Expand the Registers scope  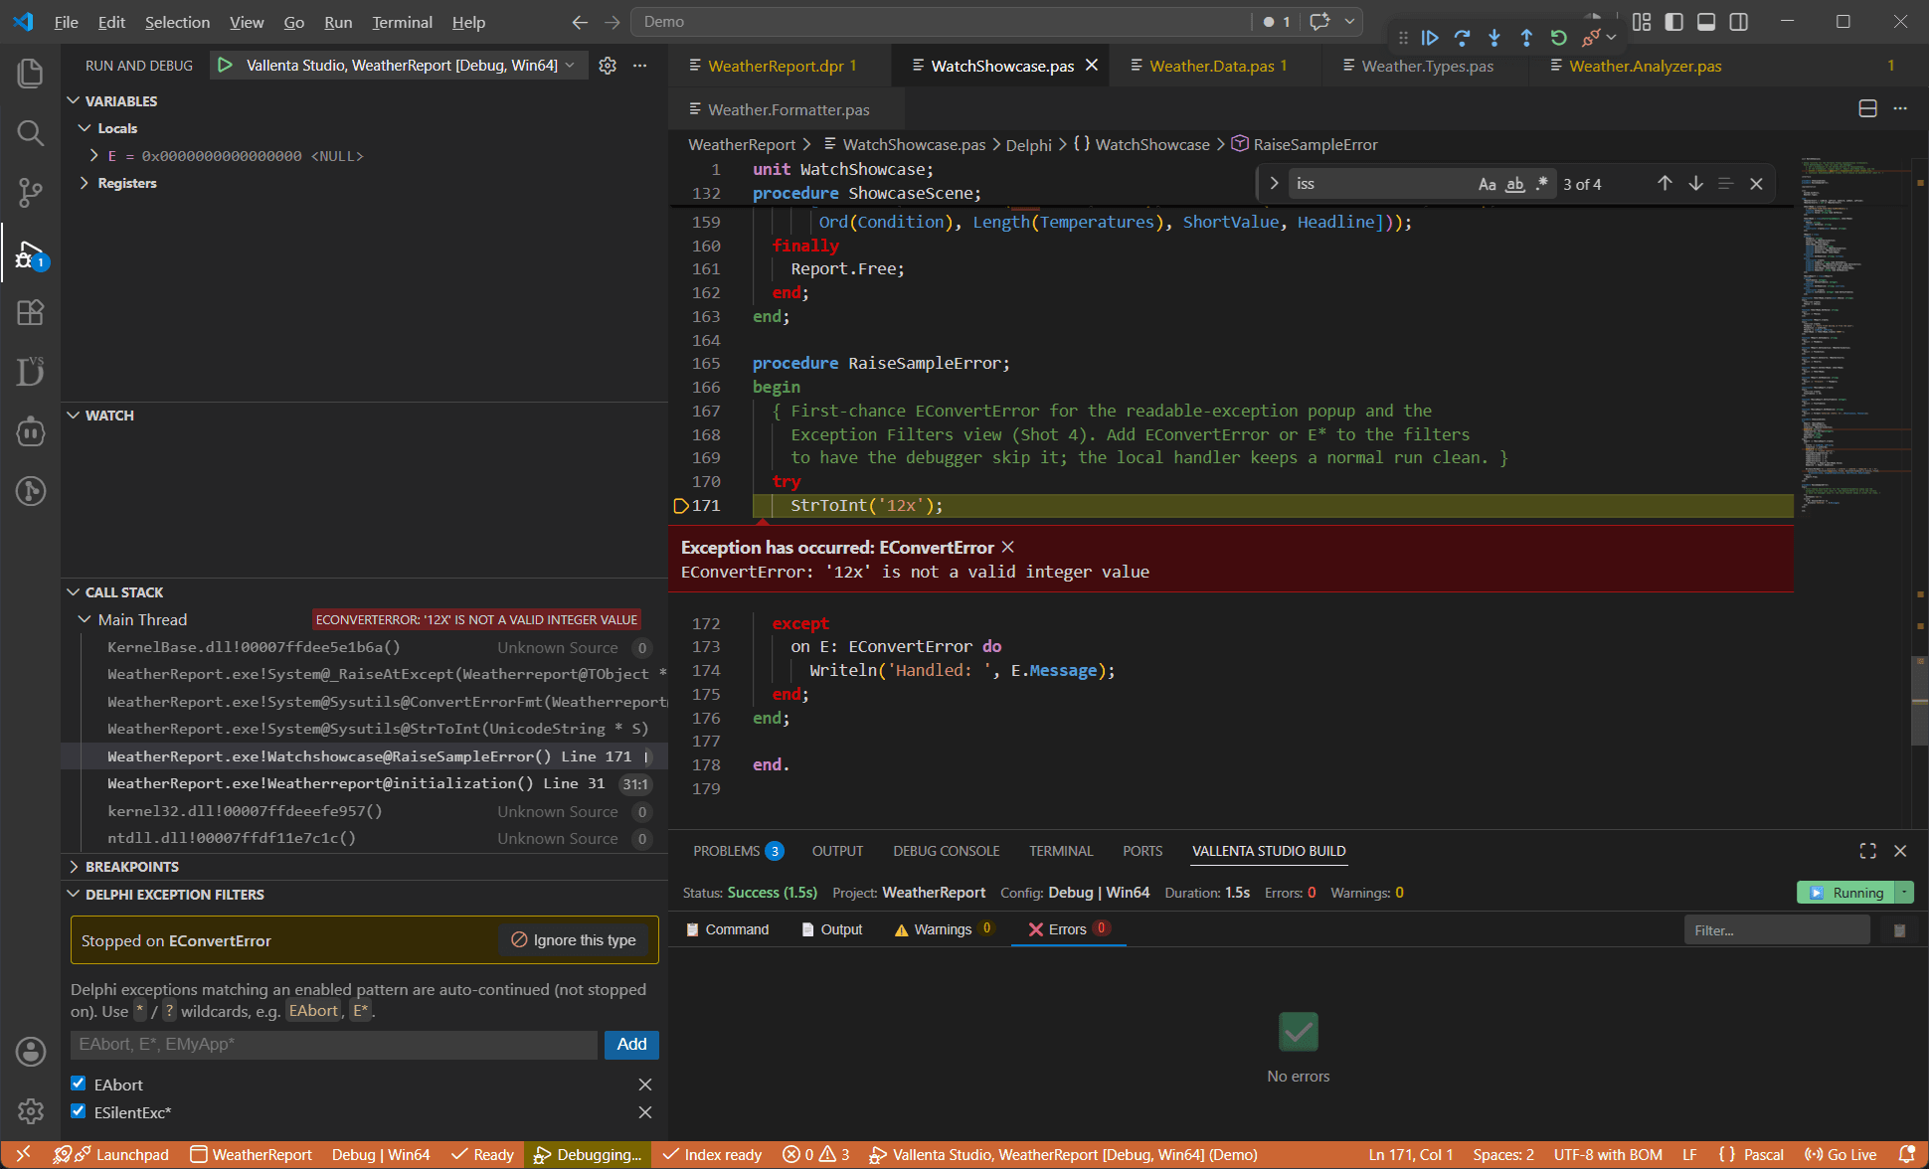86,183
